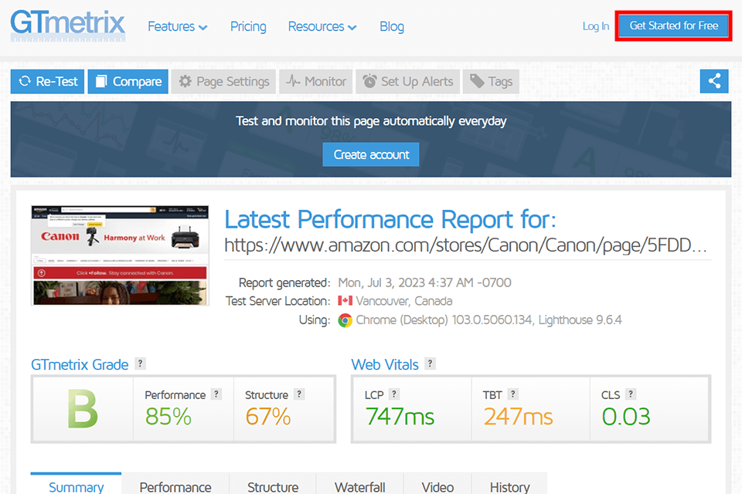Click help icon next to TBT
Image resolution: width=742 pixels, height=494 pixels.
[x=513, y=394]
